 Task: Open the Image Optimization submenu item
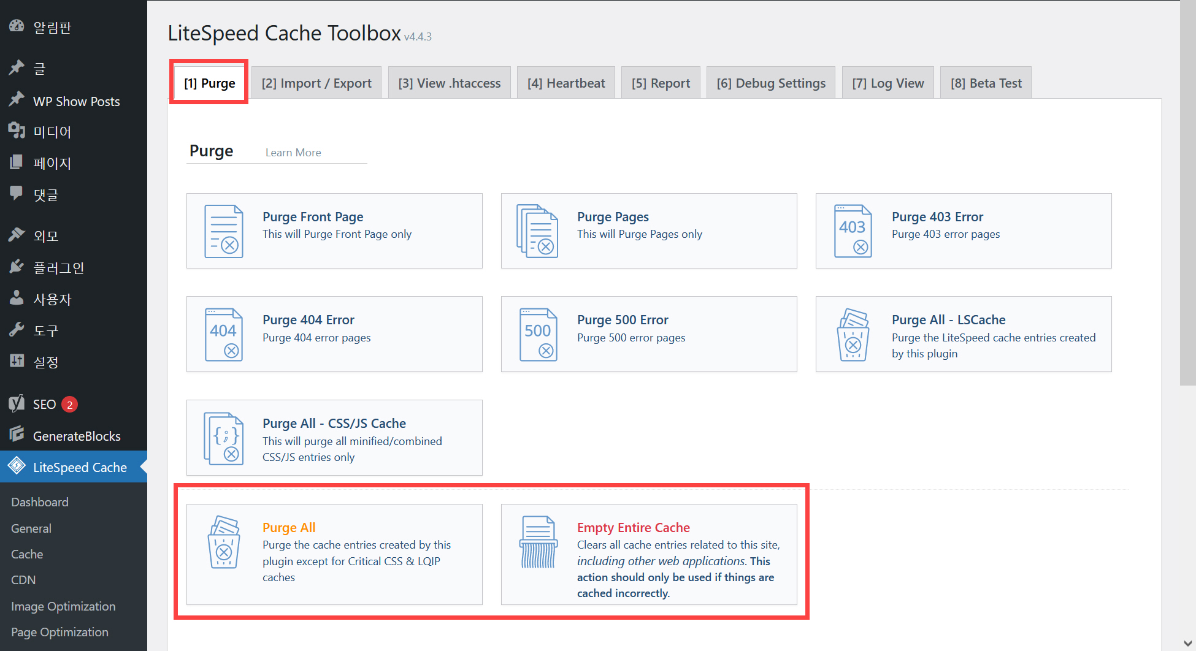pyautogui.click(x=63, y=606)
